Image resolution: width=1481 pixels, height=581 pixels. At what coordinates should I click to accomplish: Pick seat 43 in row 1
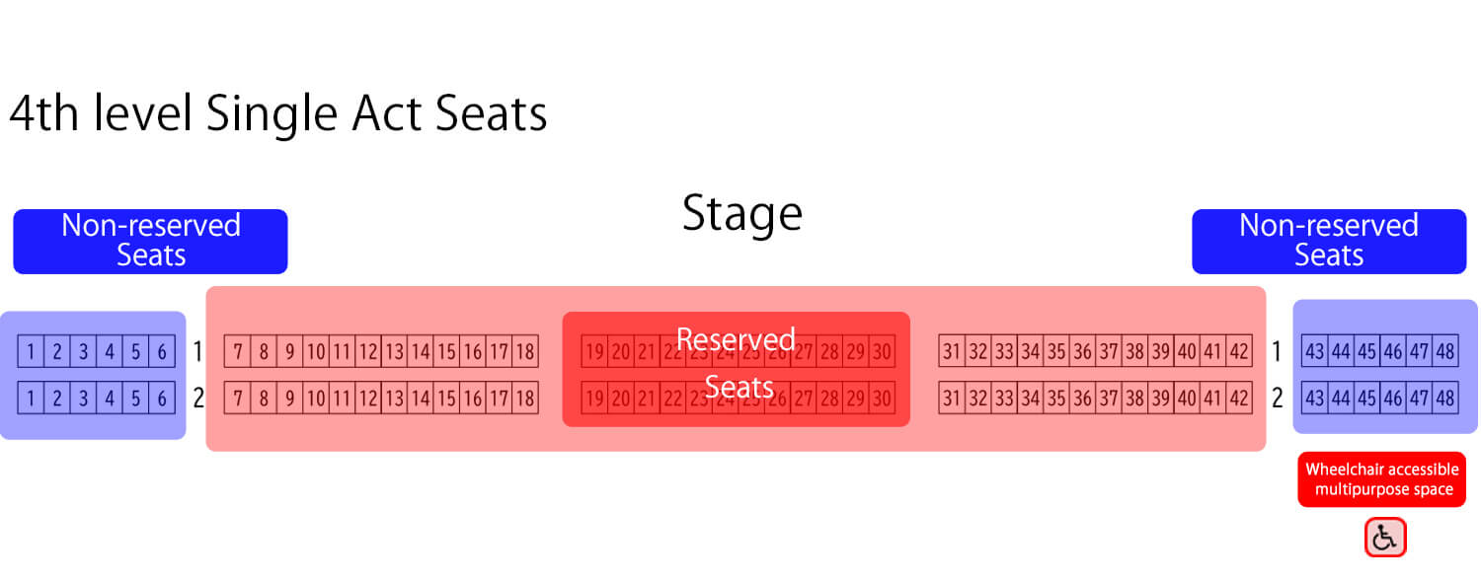[1315, 351]
